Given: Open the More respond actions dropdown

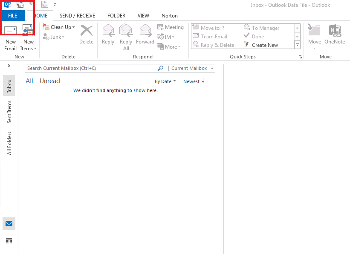Looking at the screenshot, I should (169, 46).
